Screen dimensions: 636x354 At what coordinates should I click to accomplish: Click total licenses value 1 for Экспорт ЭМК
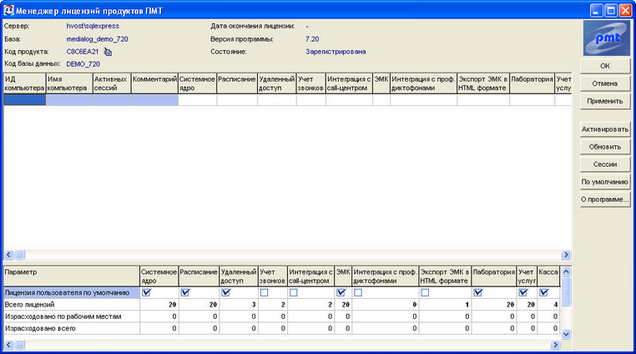(467, 305)
